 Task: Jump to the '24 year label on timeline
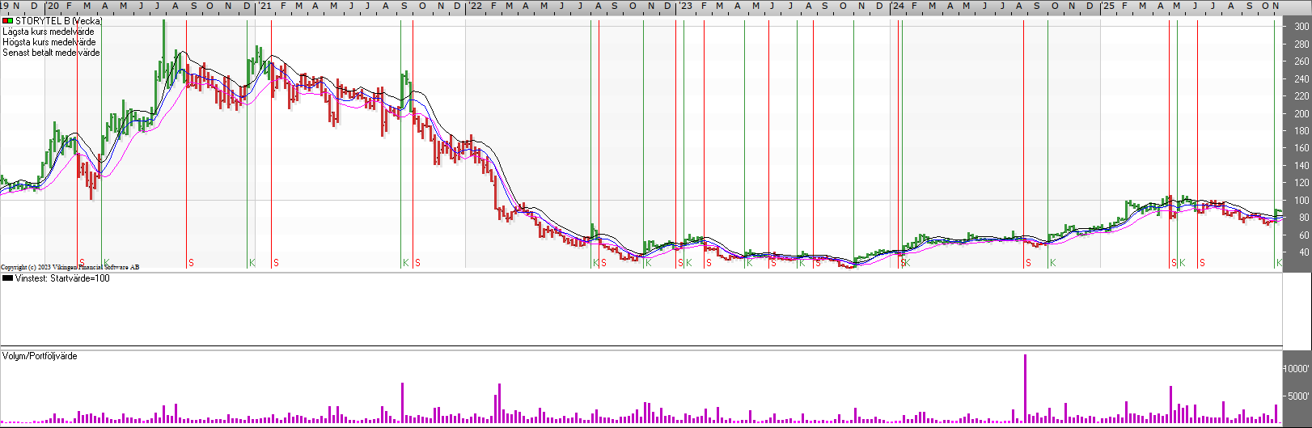(898, 6)
